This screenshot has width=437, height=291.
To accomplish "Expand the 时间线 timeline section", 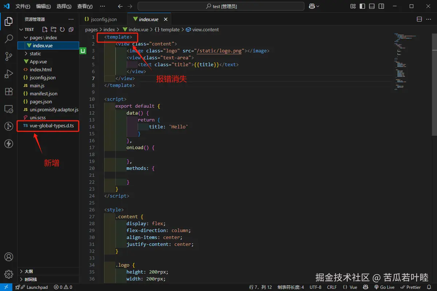I will (48, 279).
